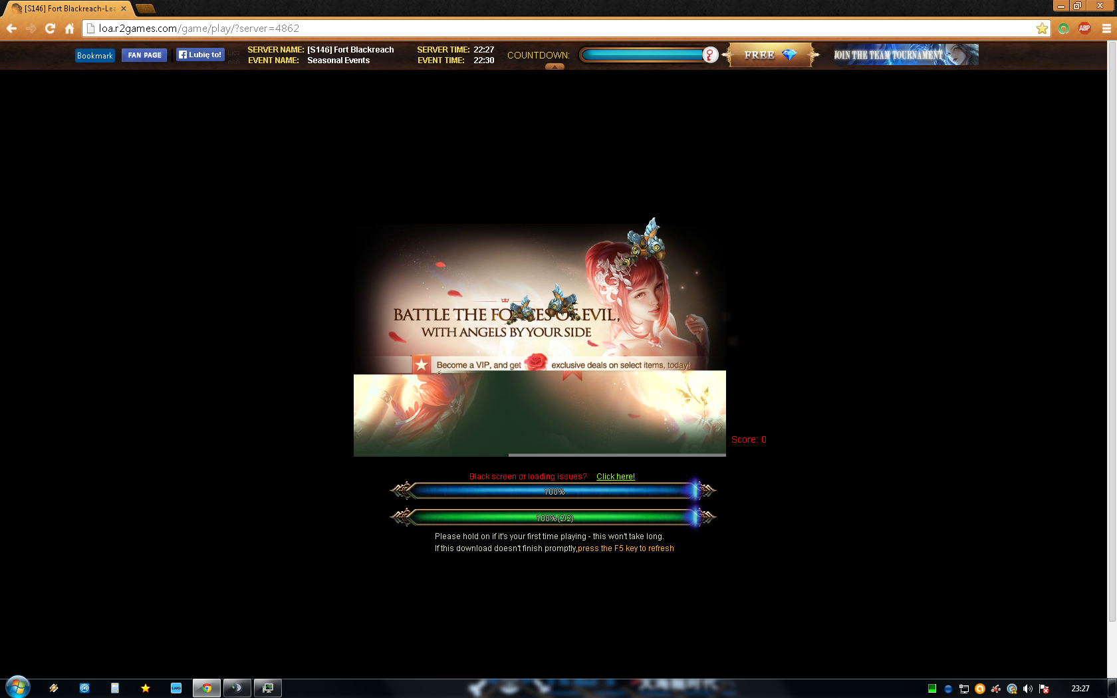Click the Bookmark button in game header
The height and width of the screenshot is (698, 1117).
pyautogui.click(x=95, y=56)
